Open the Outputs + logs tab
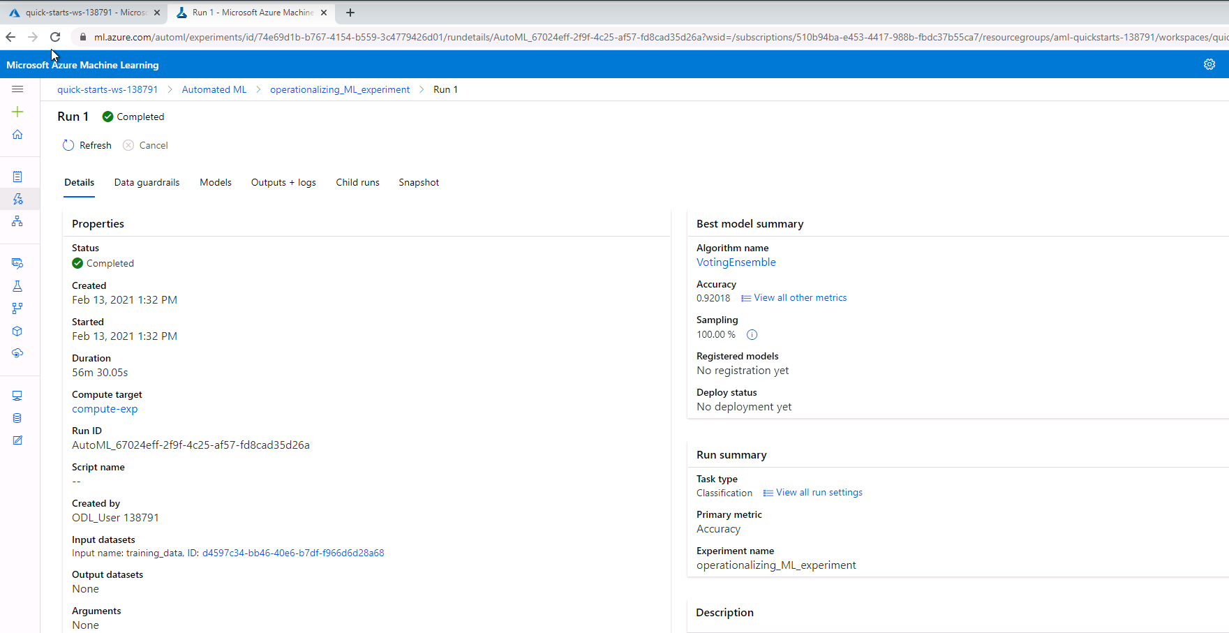The image size is (1229, 633). point(283,182)
